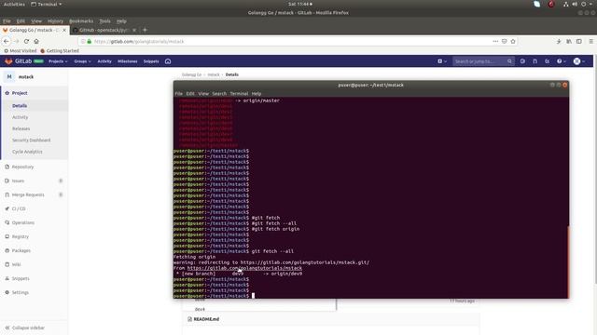This screenshot has height=335, width=597.
Task: Open Getting Started bookmark
Action: [60, 51]
